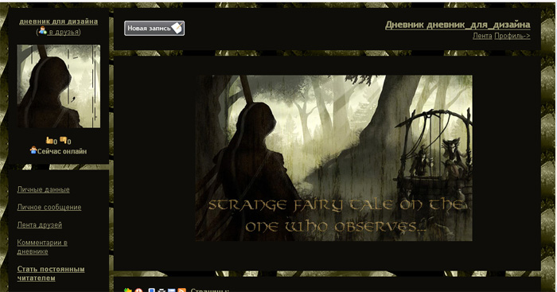Click the printer icon
557x292 pixels.
[162, 290]
